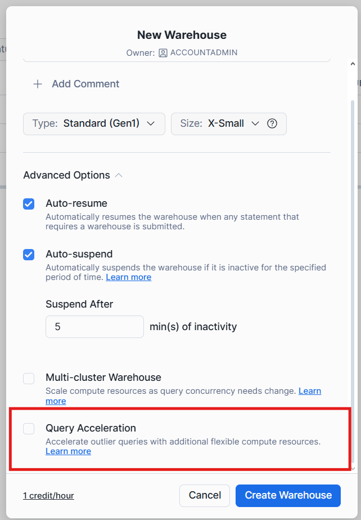Image resolution: width=361 pixels, height=520 pixels.
Task: Disable the Auto-suspend checkbox
Action: (x=29, y=254)
